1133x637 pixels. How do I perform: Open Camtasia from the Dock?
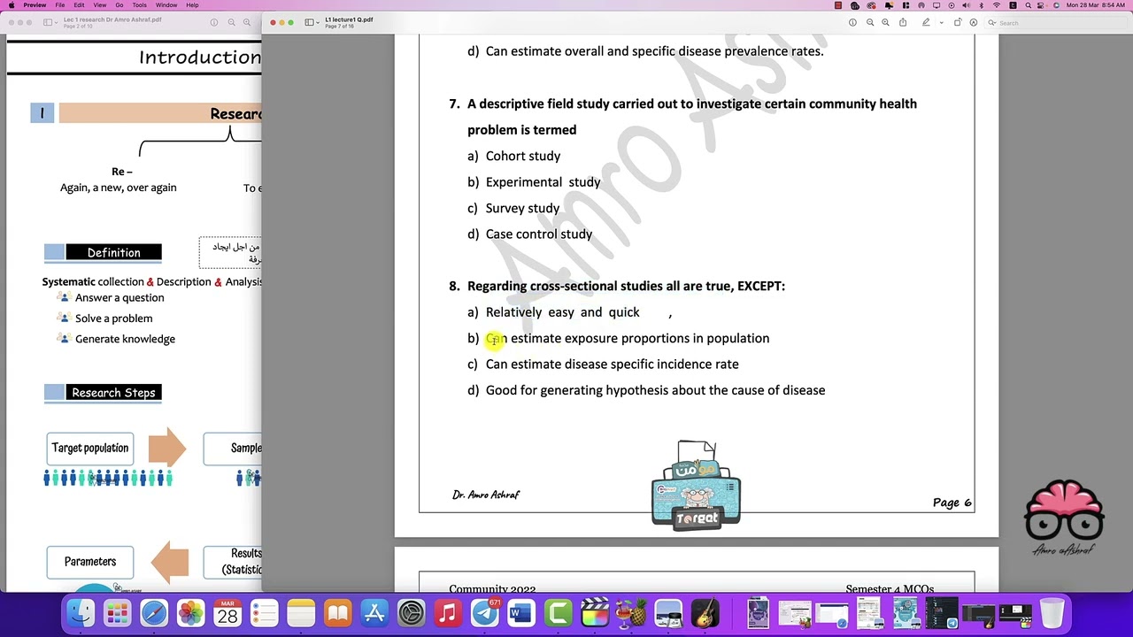559,612
